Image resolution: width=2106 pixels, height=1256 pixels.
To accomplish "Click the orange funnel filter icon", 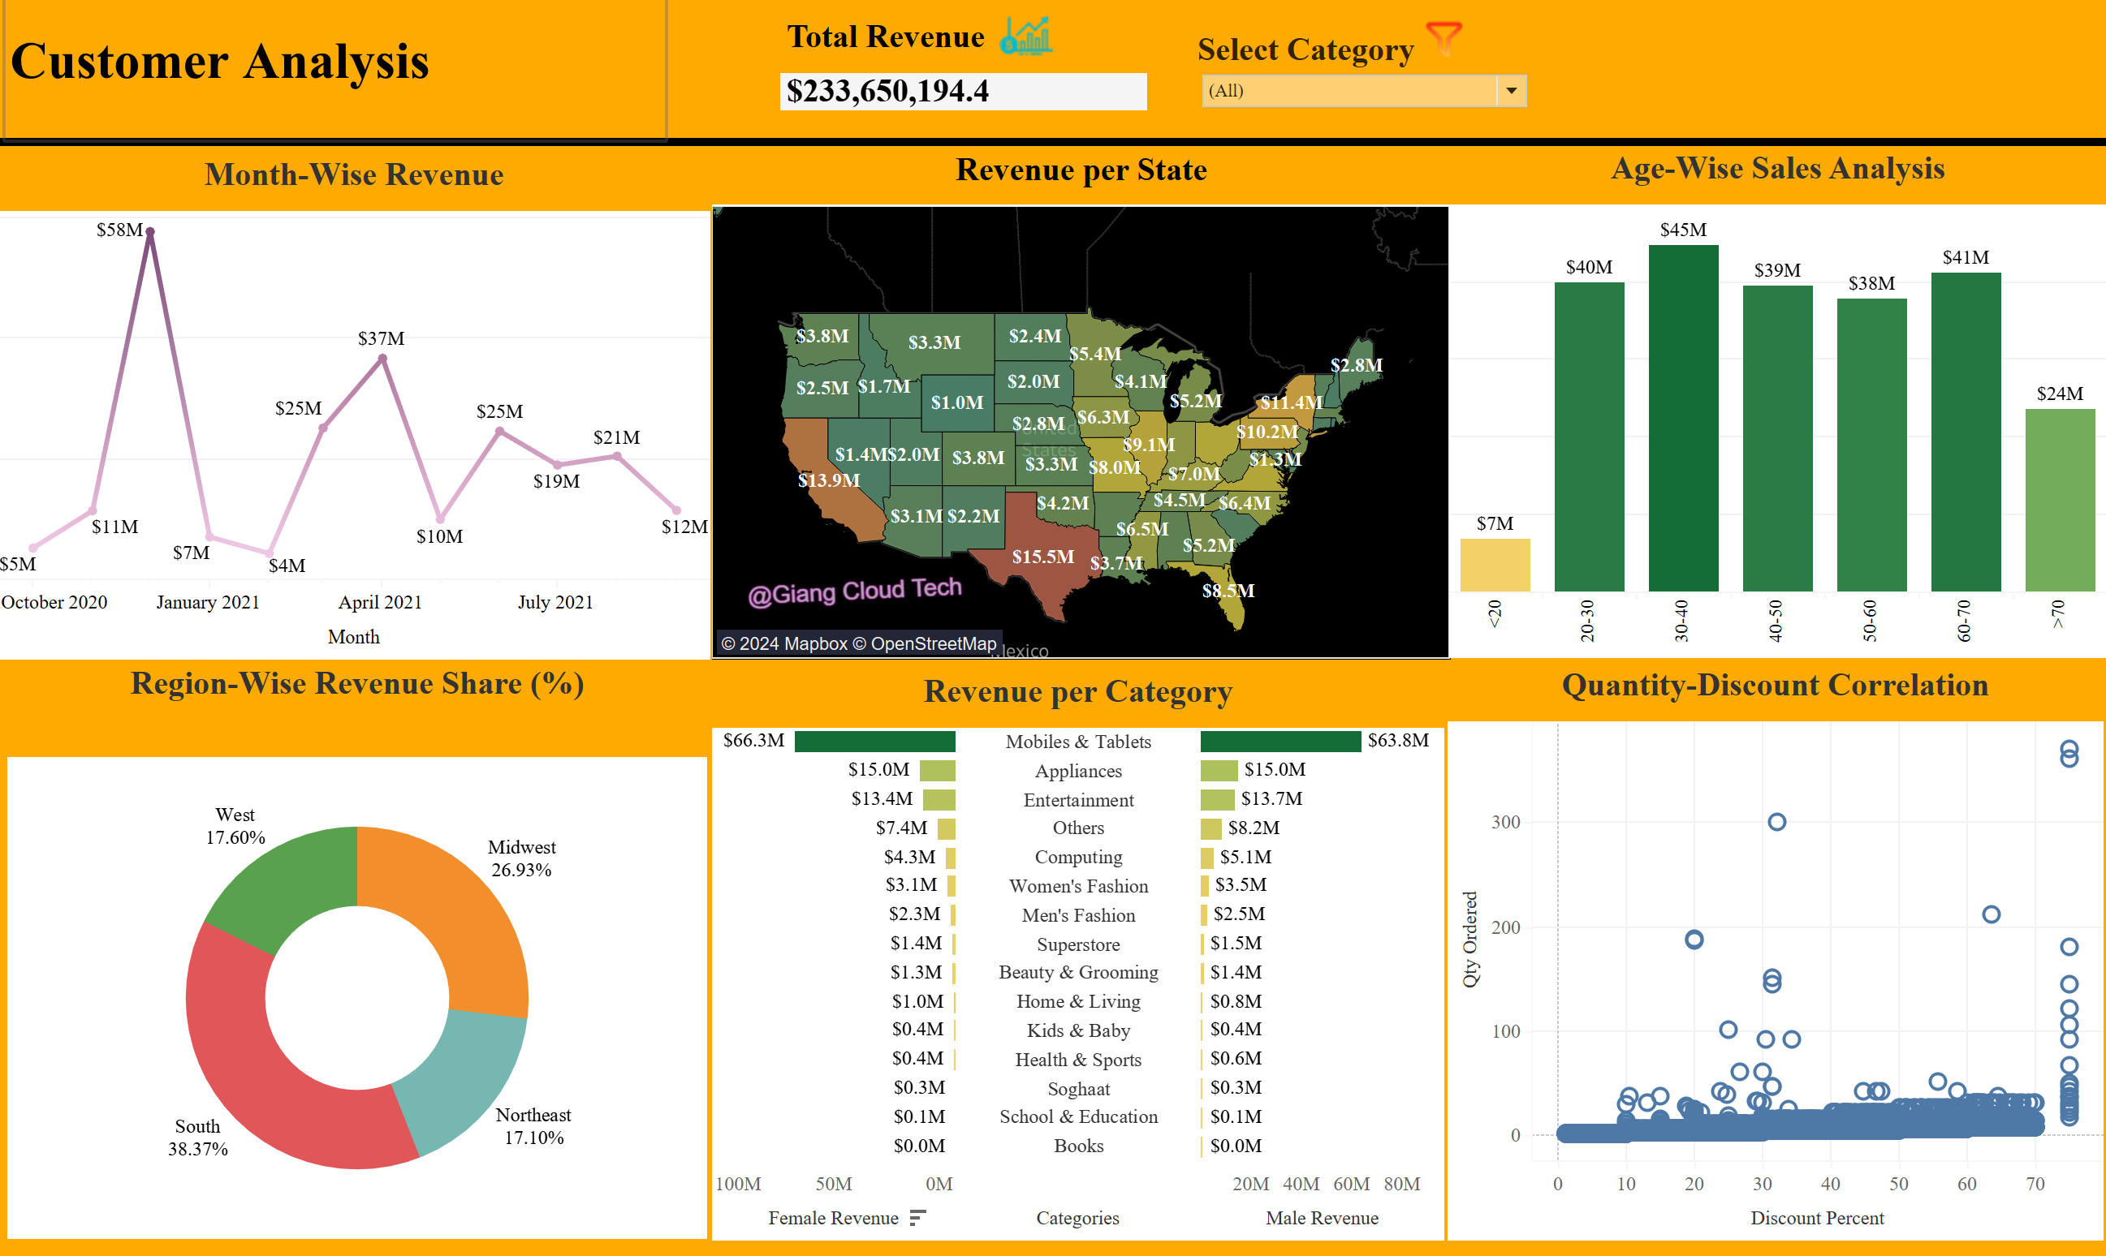I will pos(1443,39).
